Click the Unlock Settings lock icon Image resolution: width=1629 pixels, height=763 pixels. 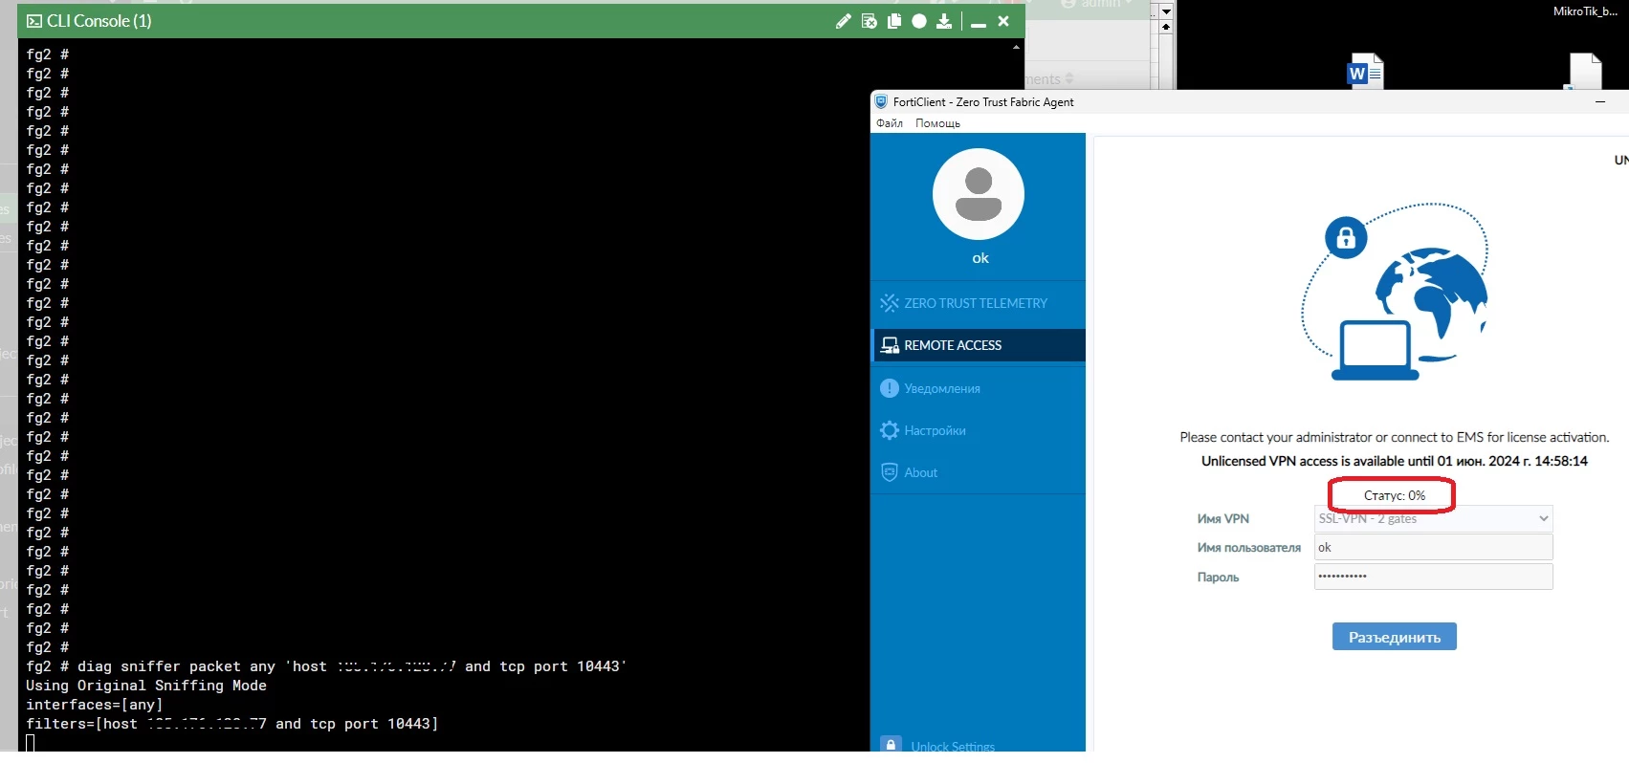click(x=891, y=745)
